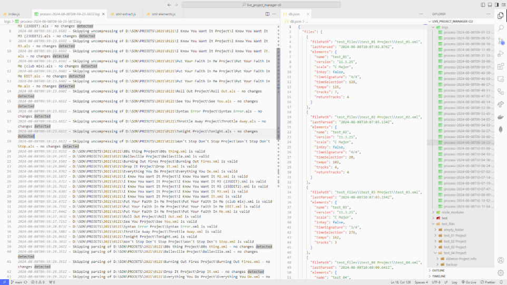The image size is (507, 285).
Task: Expand Ableton Project Info folder
Action: [461, 259]
